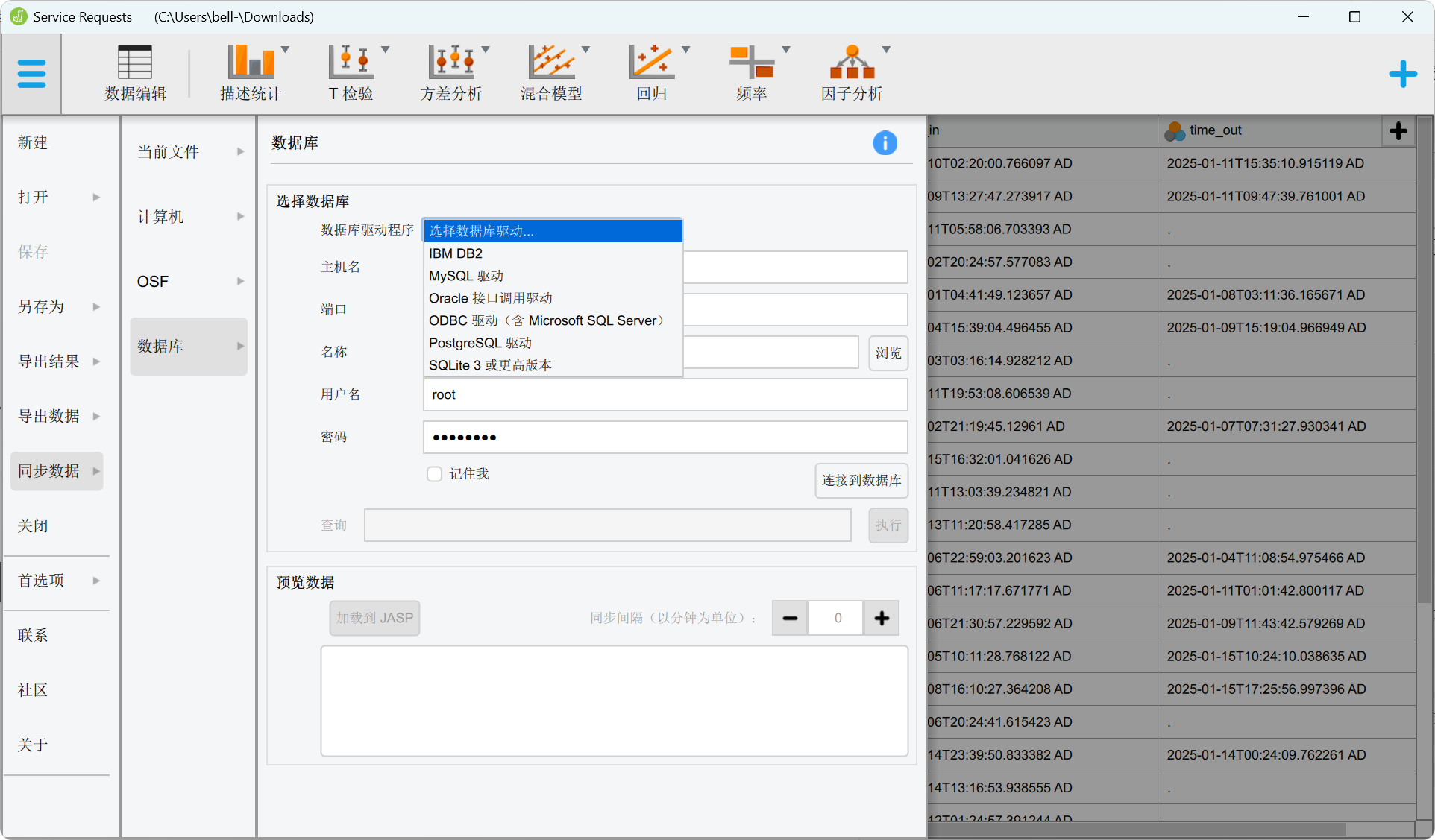Click into the 用户名 field containing root
This screenshot has width=1435, height=840.
pyautogui.click(x=664, y=395)
